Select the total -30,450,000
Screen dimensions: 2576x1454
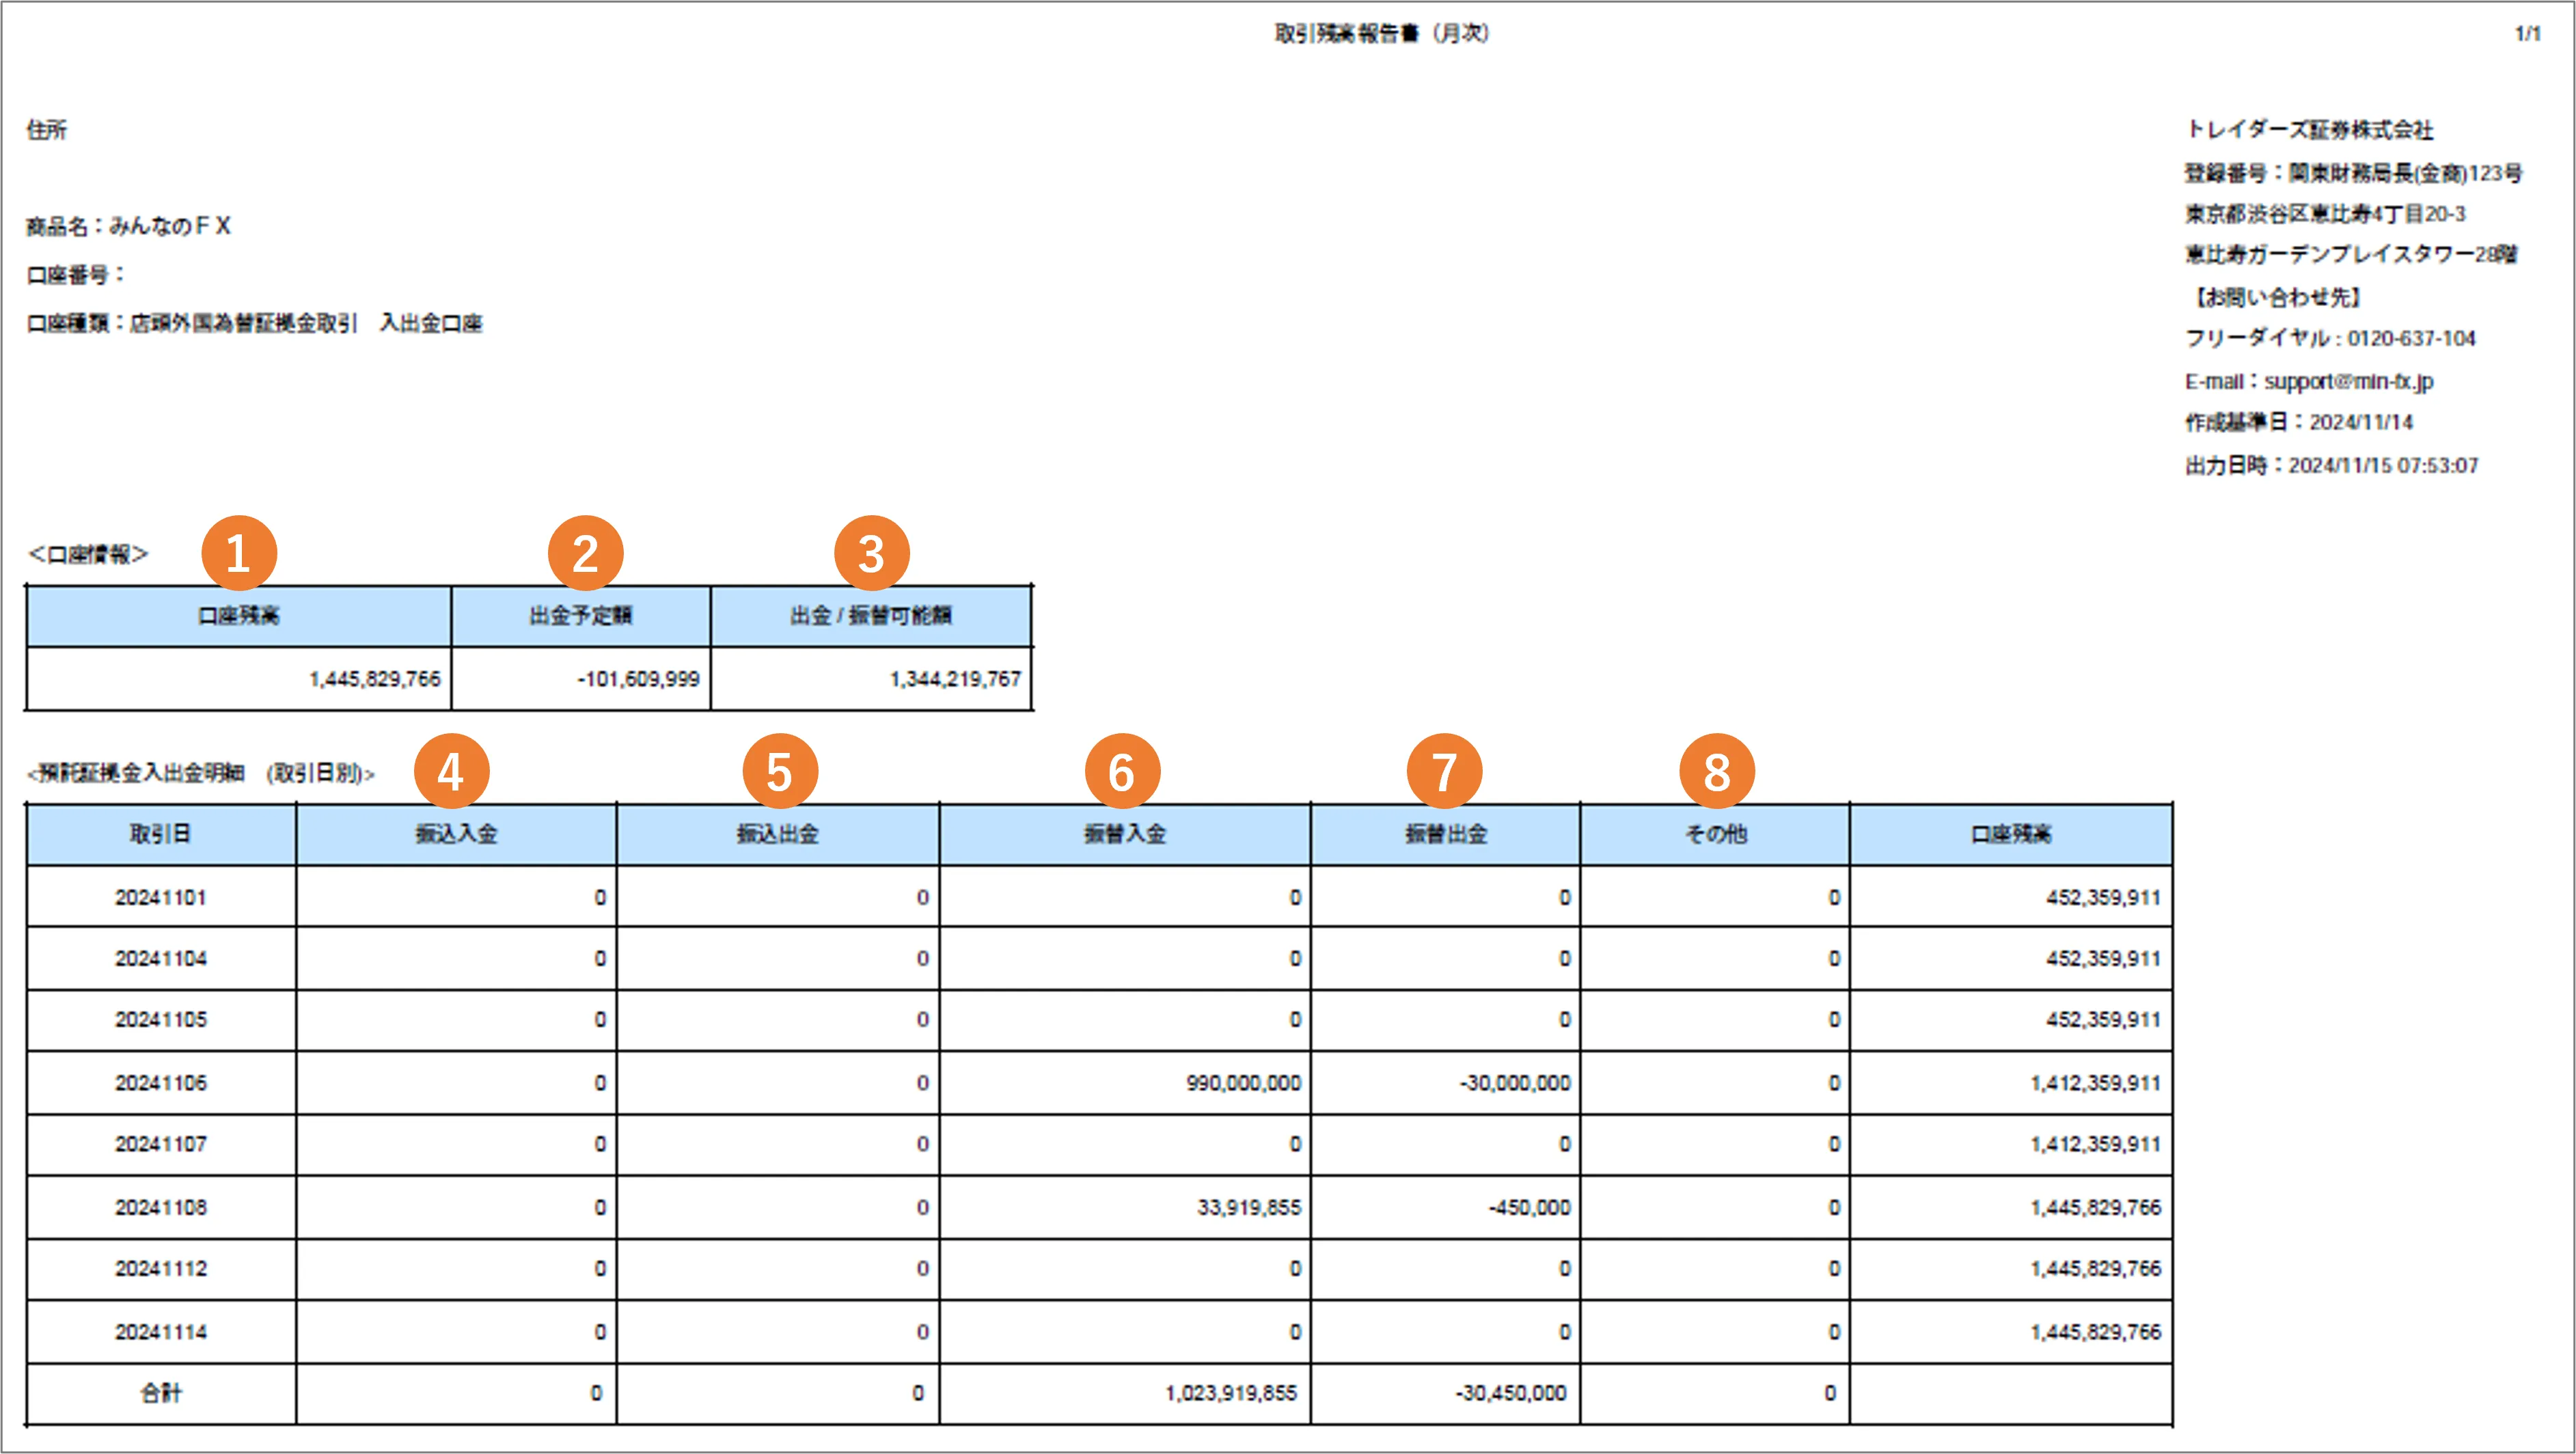(1510, 1393)
